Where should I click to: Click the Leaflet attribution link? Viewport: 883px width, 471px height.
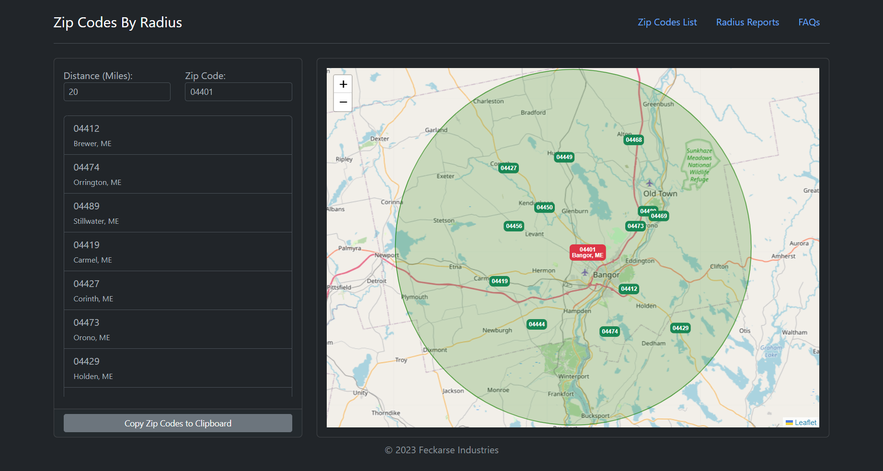pyautogui.click(x=804, y=422)
